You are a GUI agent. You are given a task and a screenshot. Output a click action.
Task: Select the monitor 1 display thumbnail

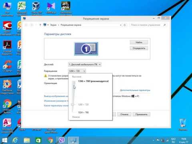(86, 49)
